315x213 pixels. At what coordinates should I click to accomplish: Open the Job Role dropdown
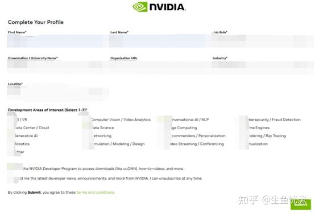263,41
